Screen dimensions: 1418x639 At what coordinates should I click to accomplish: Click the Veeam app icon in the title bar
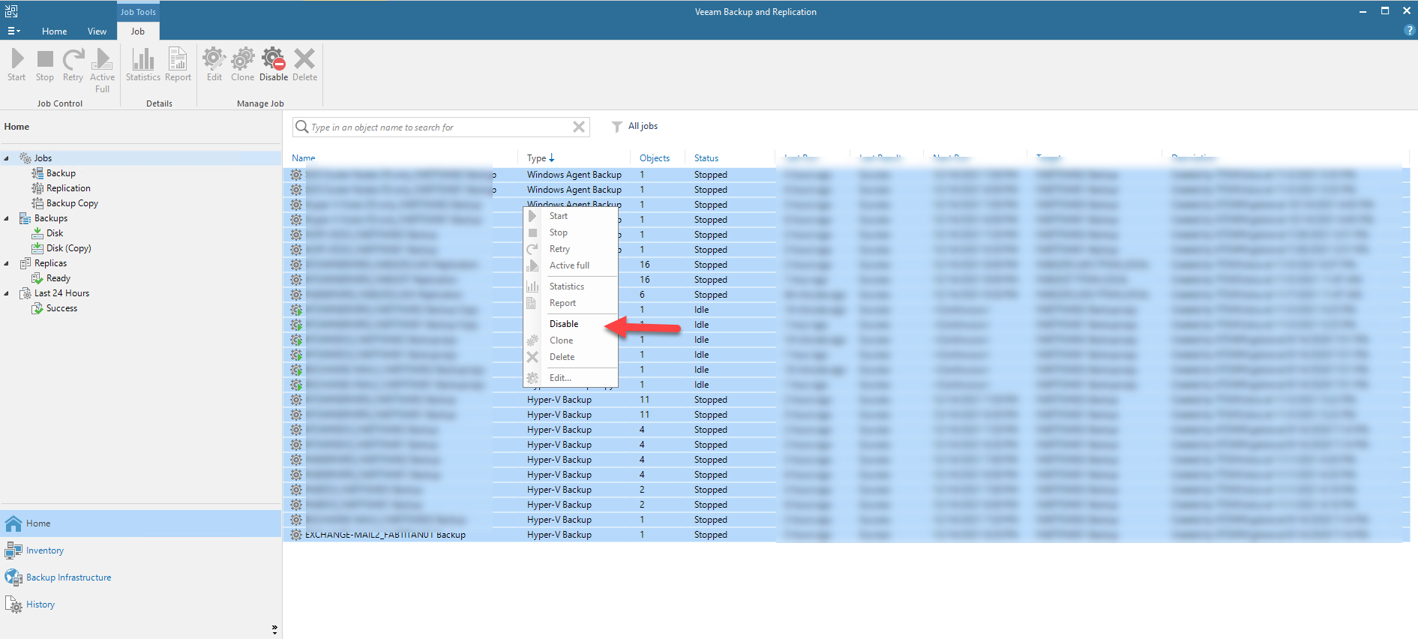(x=11, y=11)
